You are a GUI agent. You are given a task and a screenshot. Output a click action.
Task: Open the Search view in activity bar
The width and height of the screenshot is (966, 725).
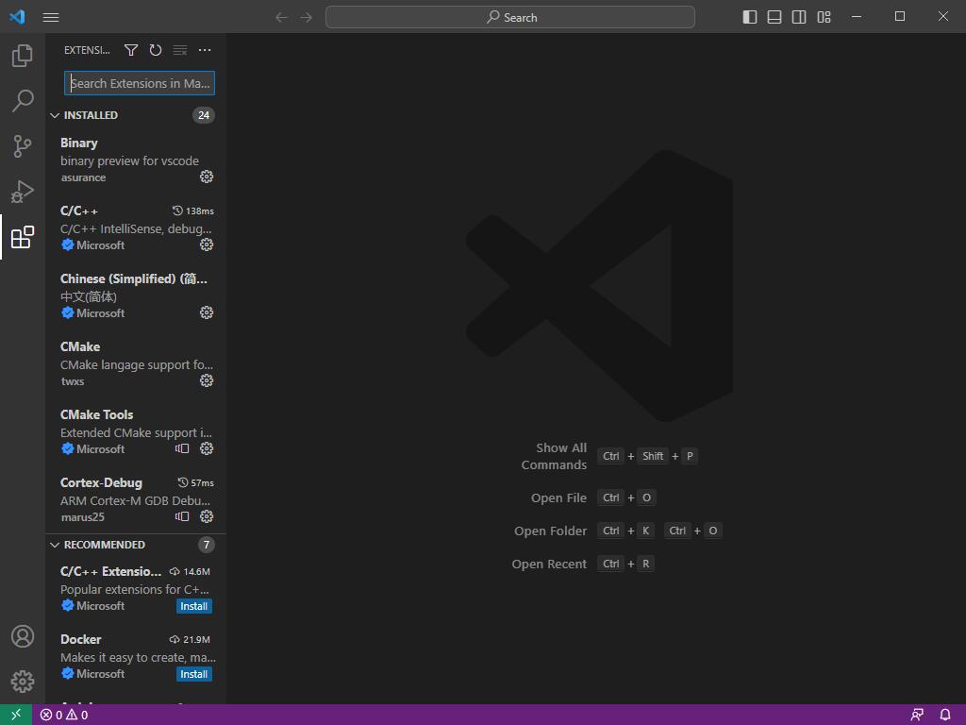[x=23, y=101]
